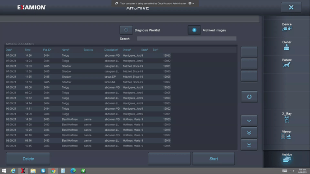Select the Twigg abdomen VD row serial 12933
The height and width of the screenshot is (174, 310).
88,56
